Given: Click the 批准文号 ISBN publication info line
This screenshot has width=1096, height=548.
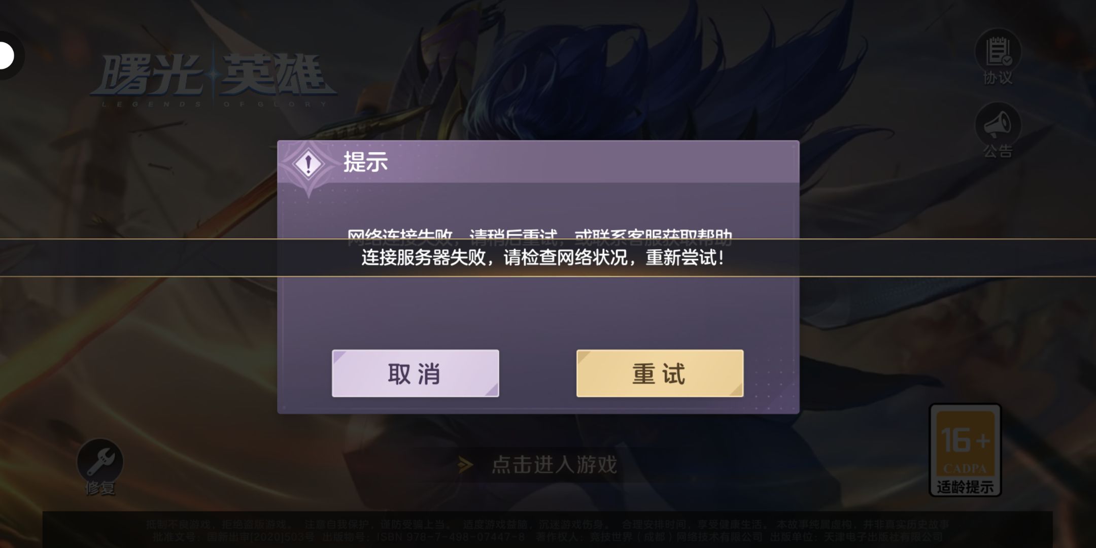Looking at the screenshot, I should click(544, 537).
